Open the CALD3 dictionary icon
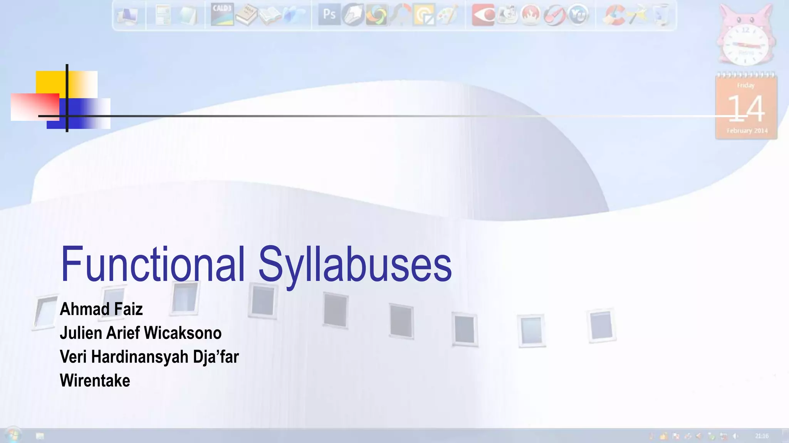 (x=222, y=15)
